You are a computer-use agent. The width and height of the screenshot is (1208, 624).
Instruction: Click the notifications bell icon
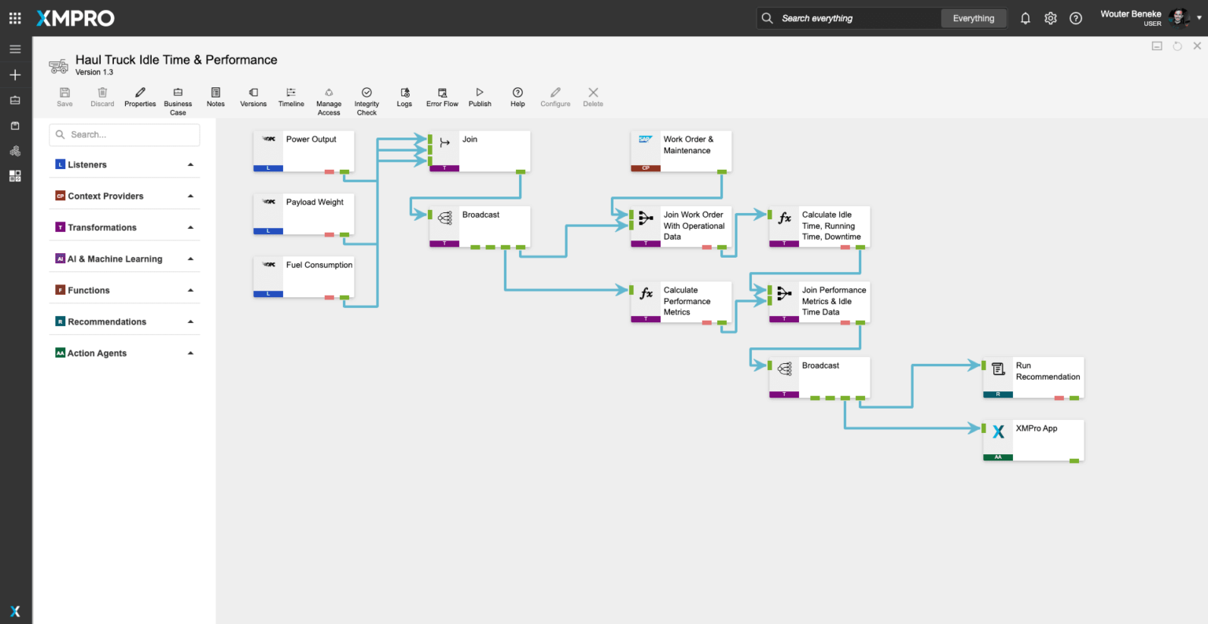coord(1026,18)
